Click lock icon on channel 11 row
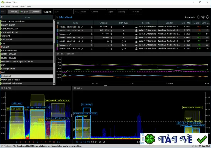Screen dimensions: 211x148 (x=136, y=48)
